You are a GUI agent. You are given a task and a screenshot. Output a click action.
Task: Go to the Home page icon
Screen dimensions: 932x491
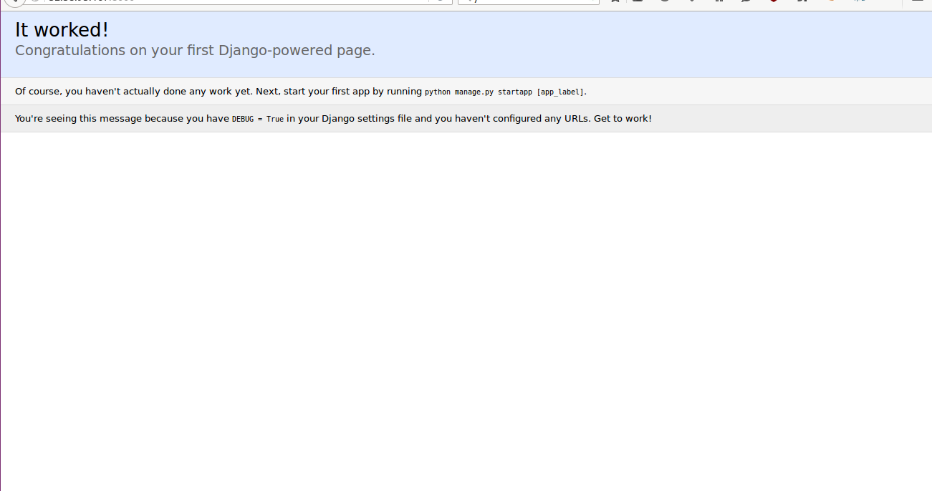(x=719, y=1)
